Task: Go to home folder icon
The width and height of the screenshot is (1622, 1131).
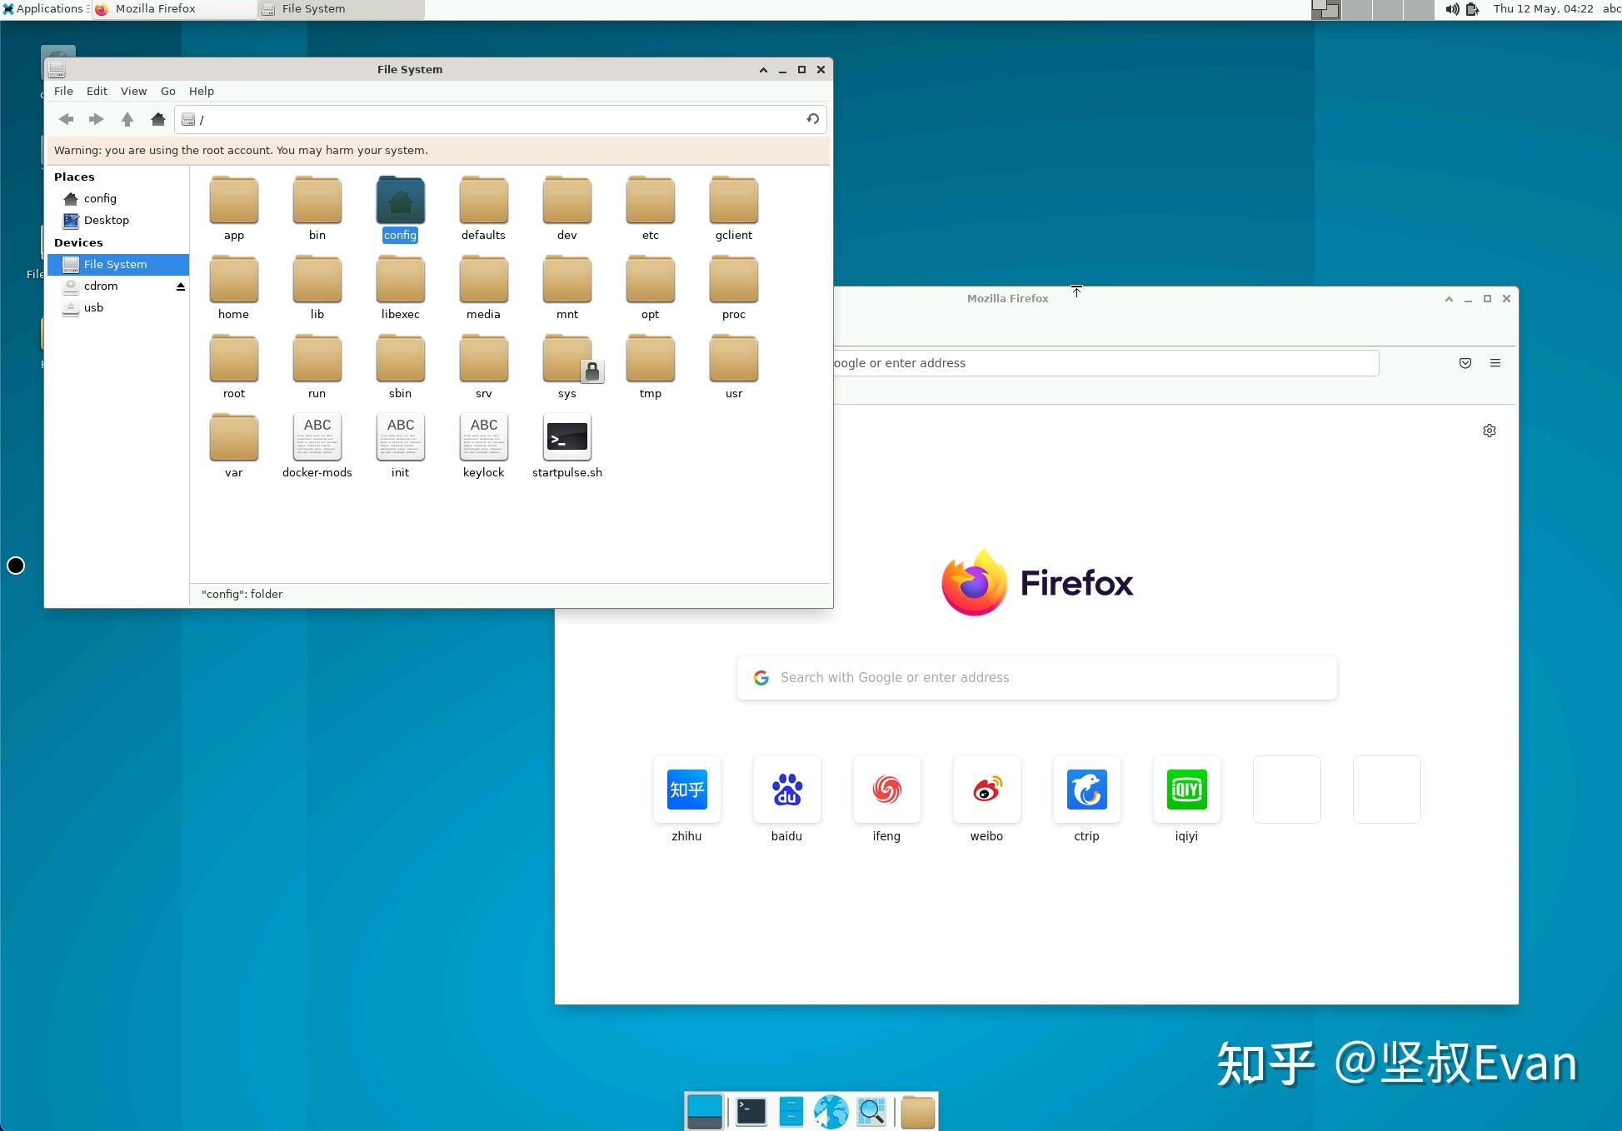Action: coord(158,119)
